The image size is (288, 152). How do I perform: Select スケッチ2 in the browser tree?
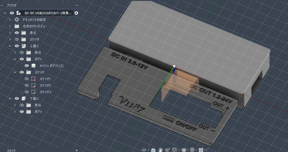[x=45, y=85]
